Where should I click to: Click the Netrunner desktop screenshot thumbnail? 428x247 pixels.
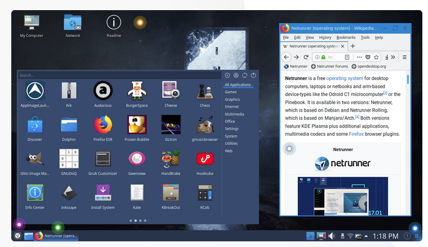[x=343, y=196]
